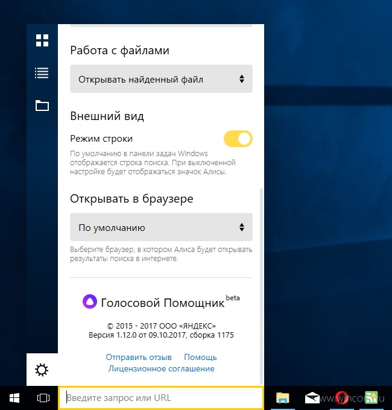
Task: Launch File Explorer from the taskbar
Action: 283,398
